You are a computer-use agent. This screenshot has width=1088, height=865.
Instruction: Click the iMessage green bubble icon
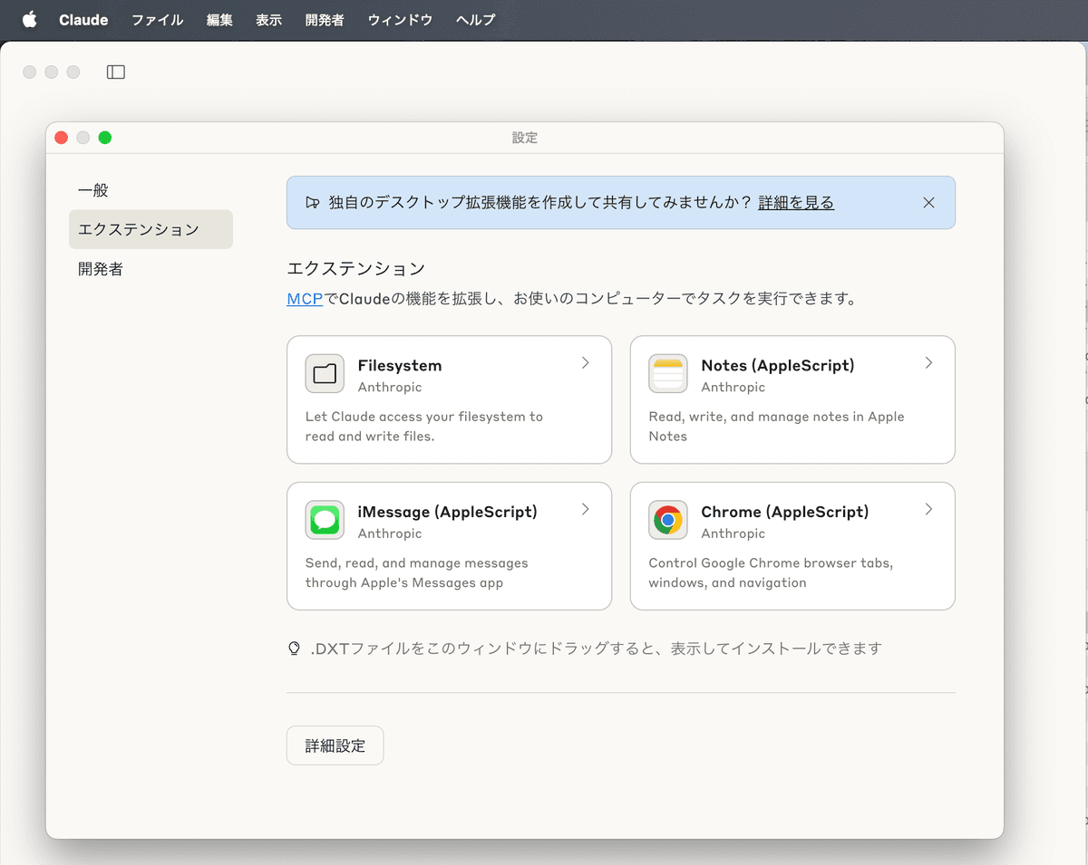[x=325, y=520]
